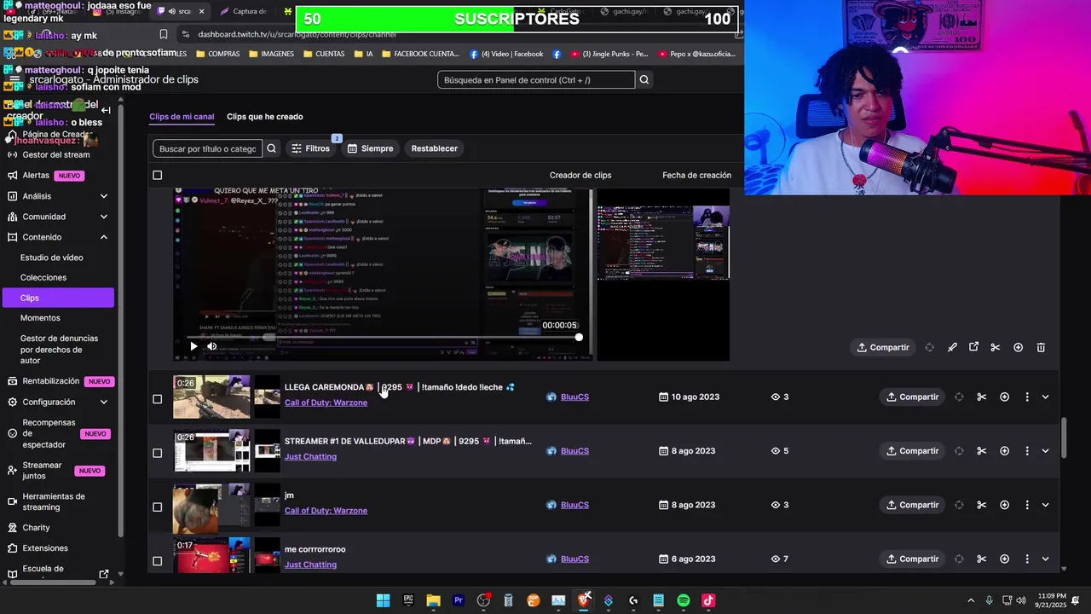Expand the jm clip row chevron
This screenshot has width=1091, height=614.
[x=1045, y=505]
